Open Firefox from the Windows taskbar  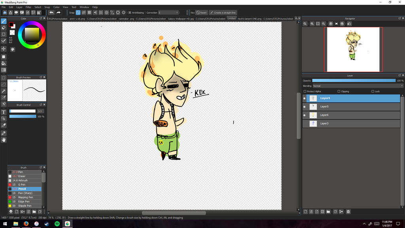26,224
